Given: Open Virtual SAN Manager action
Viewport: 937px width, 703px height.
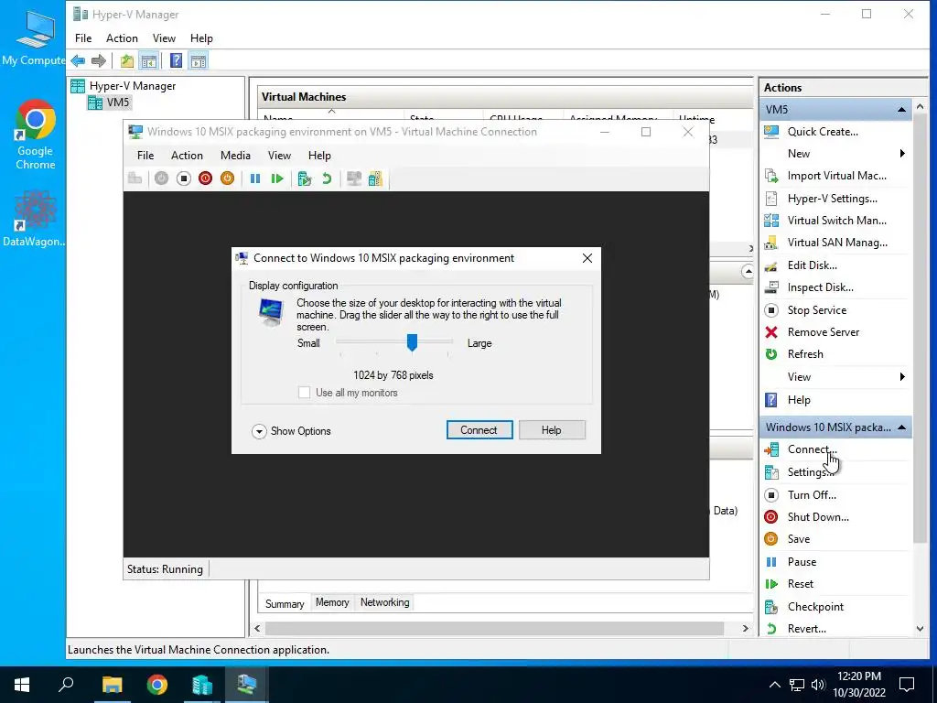Looking at the screenshot, I should (836, 243).
